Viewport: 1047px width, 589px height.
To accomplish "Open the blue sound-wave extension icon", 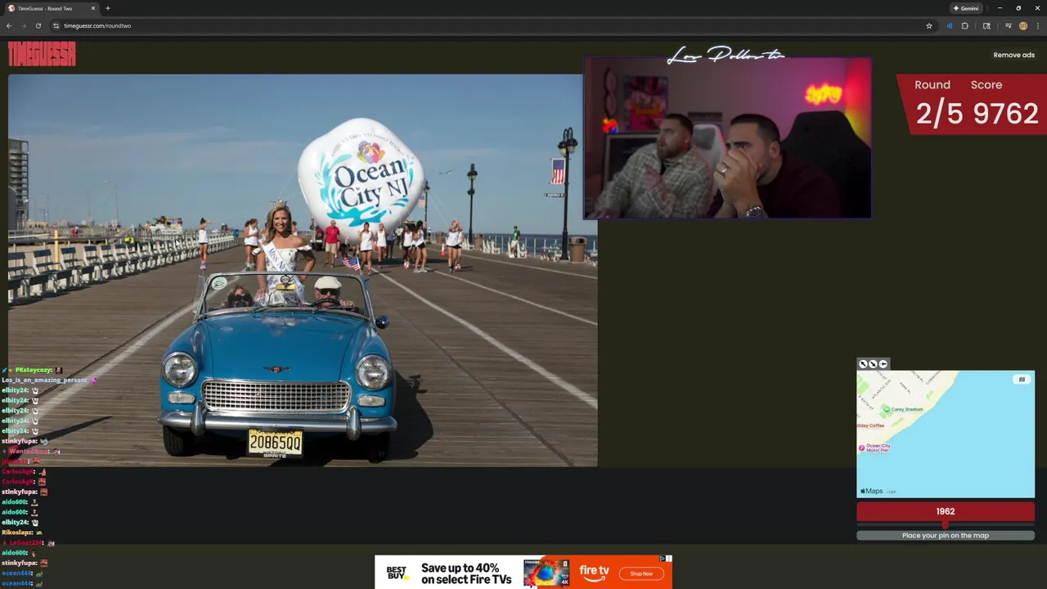I will coord(950,25).
